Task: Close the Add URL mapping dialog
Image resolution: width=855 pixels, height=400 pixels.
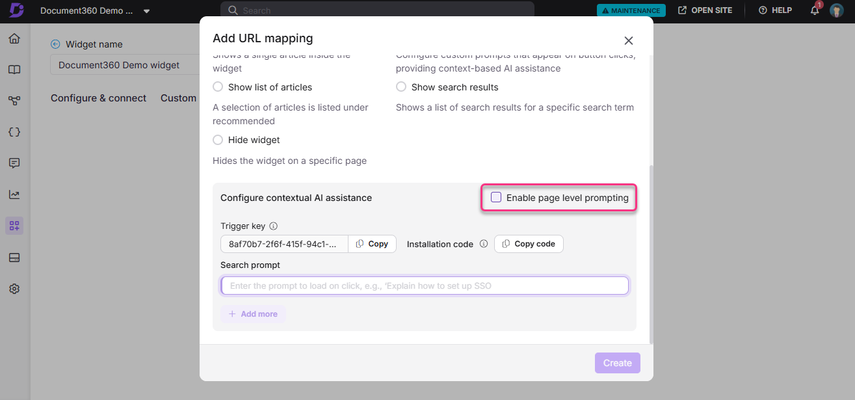Action: tap(628, 40)
